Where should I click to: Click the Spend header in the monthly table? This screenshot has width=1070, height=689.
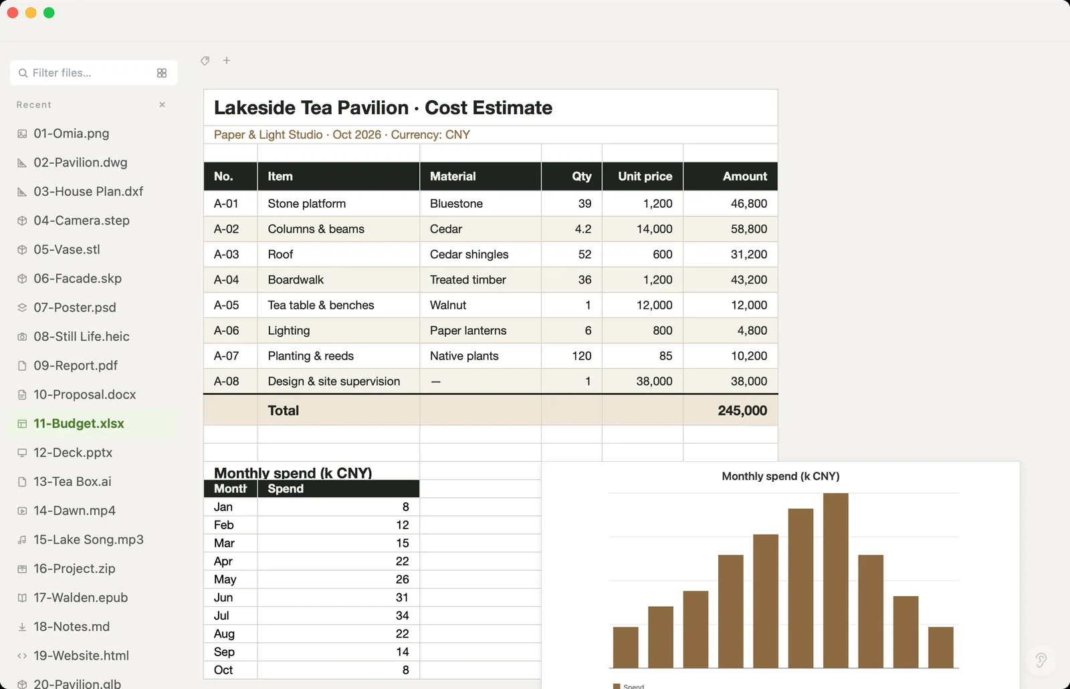click(338, 489)
